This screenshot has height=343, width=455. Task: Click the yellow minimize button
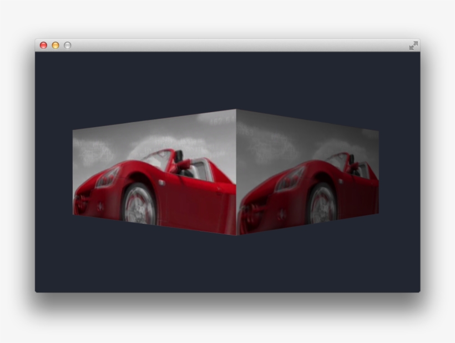(55, 45)
